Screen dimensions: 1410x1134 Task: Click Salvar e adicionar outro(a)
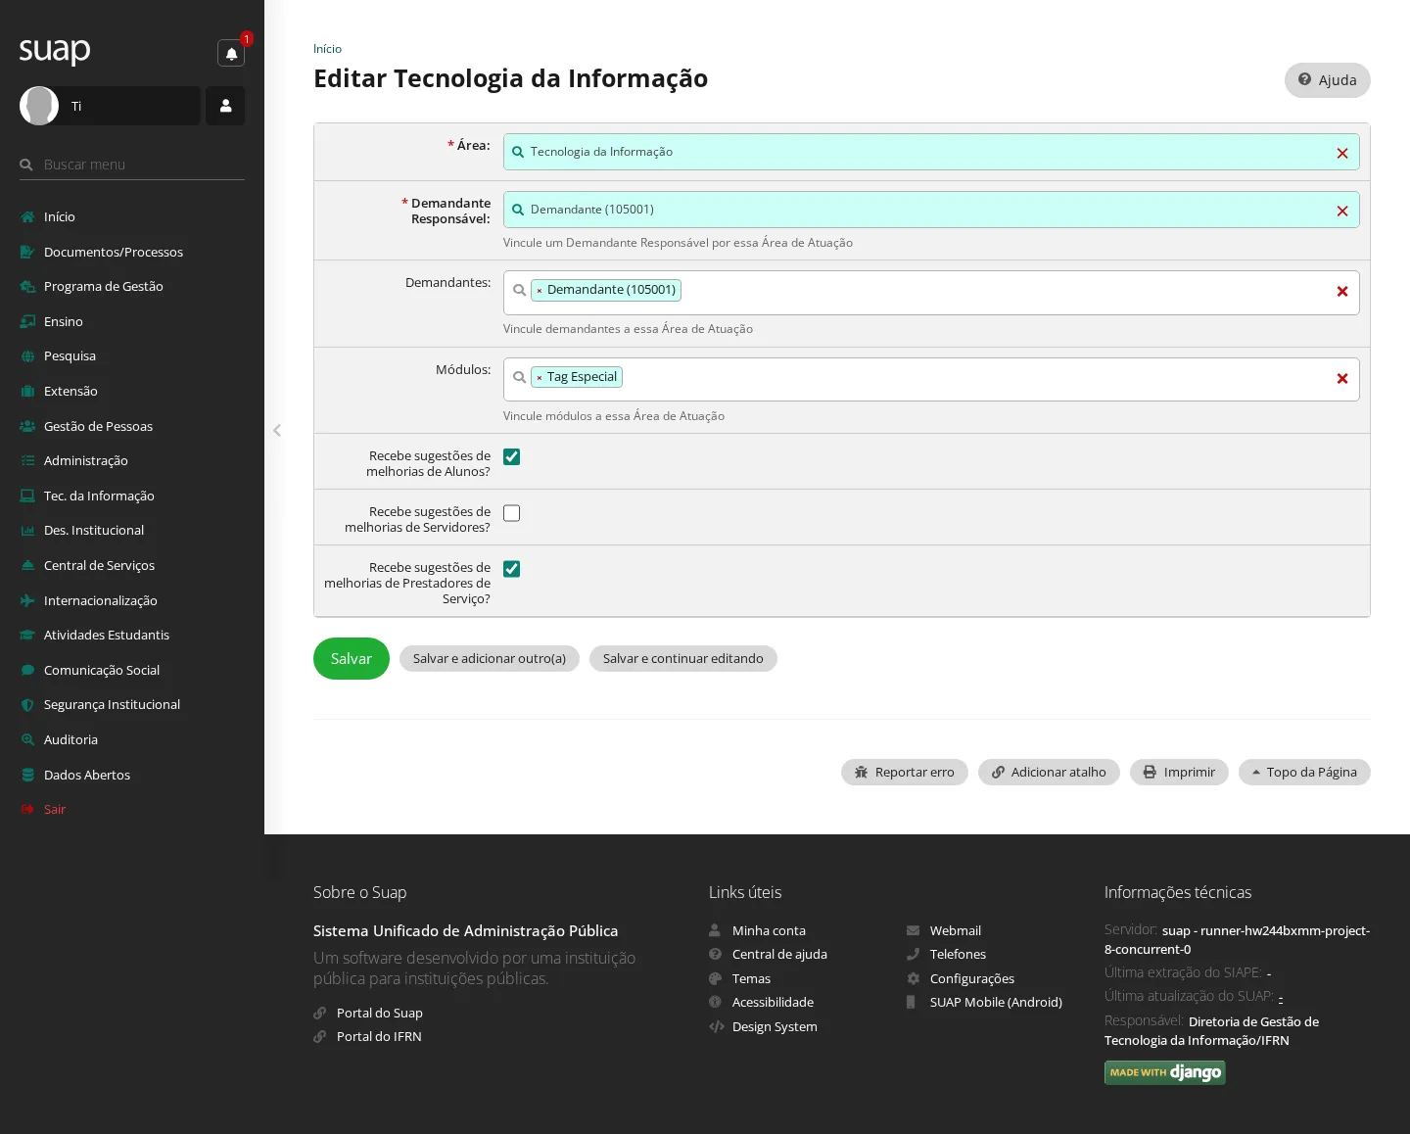click(x=490, y=659)
